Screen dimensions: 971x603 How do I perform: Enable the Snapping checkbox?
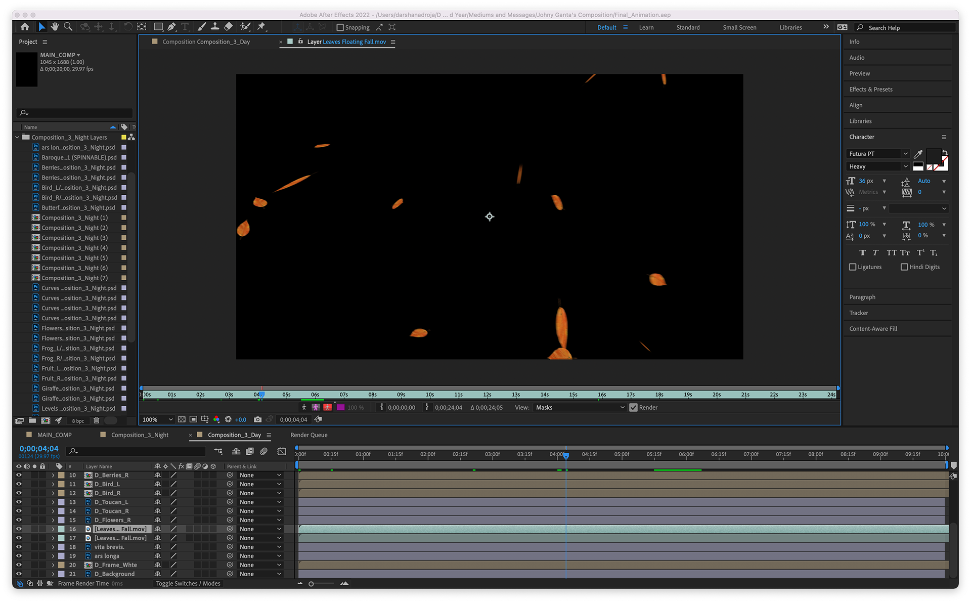point(340,28)
